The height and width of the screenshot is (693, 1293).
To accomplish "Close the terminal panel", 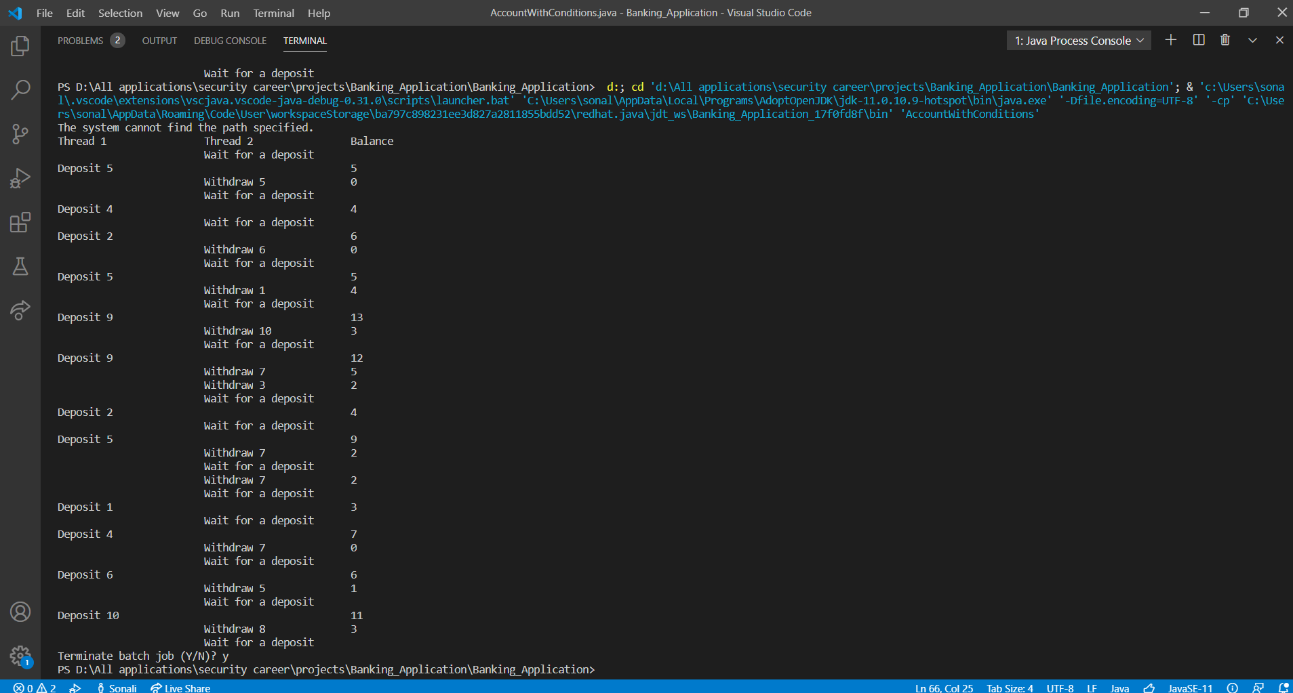I will coord(1279,40).
